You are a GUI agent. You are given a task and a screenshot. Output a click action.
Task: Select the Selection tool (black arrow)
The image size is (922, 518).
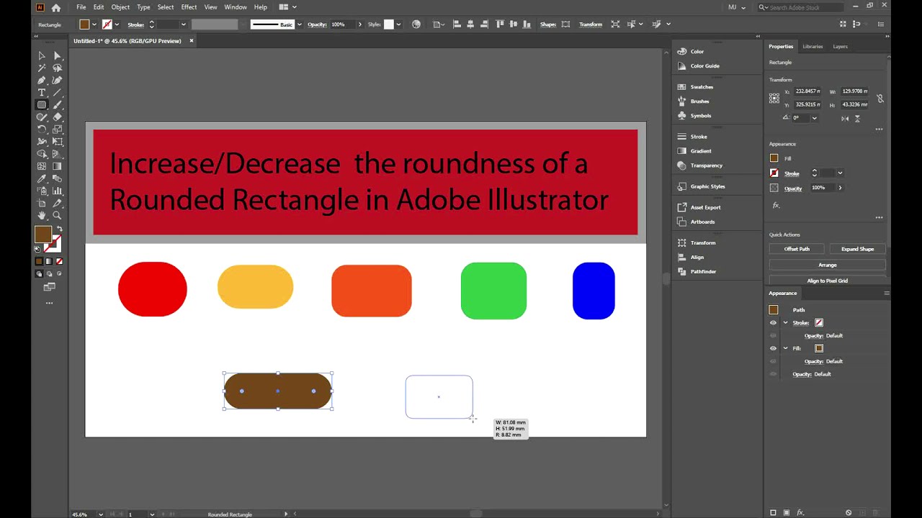(x=42, y=55)
